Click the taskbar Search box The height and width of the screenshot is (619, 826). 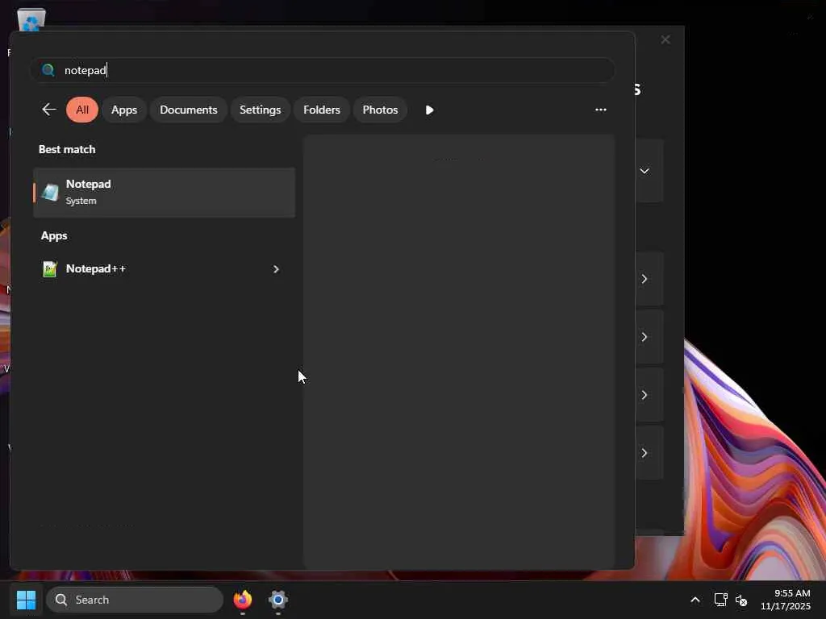click(x=135, y=600)
